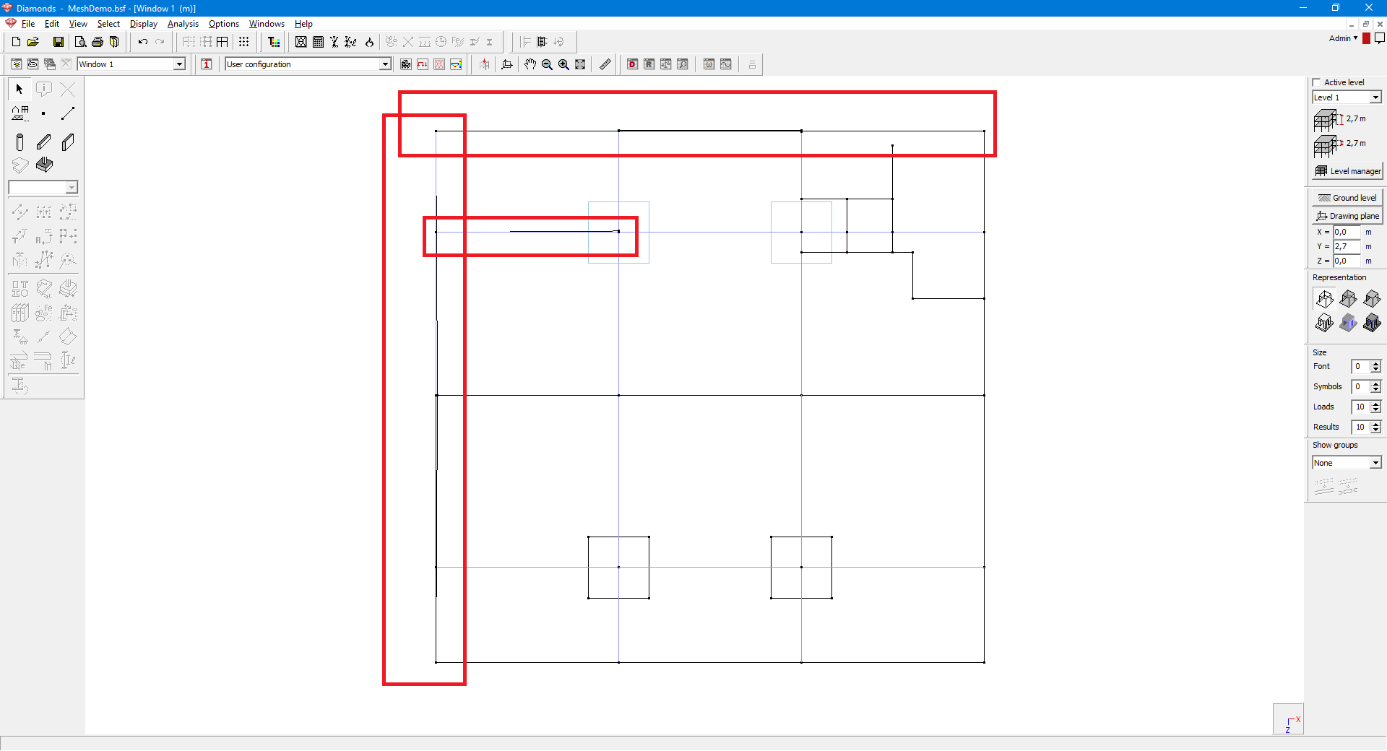Click the R reactions results icon
The width and height of the screenshot is (1387, 751).
tap(649, 64)
